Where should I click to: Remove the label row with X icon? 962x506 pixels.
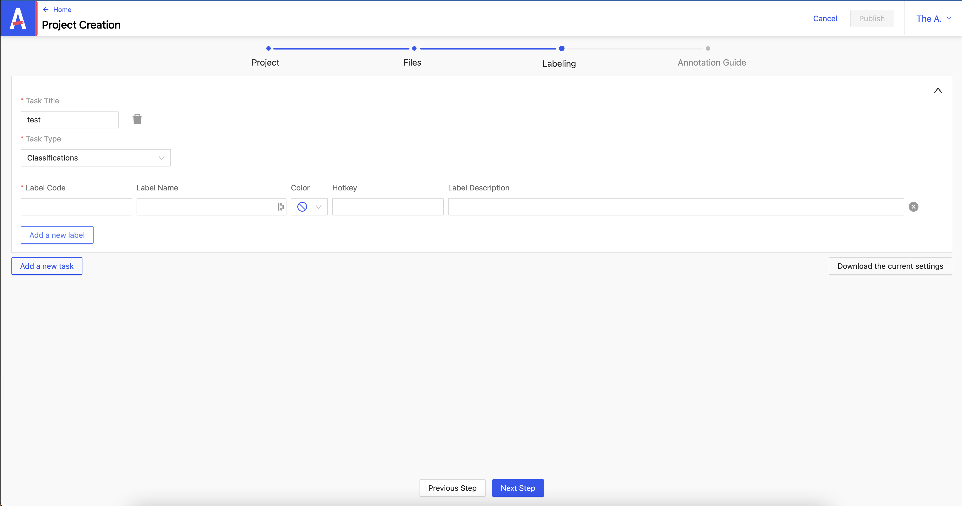(914, 207)
